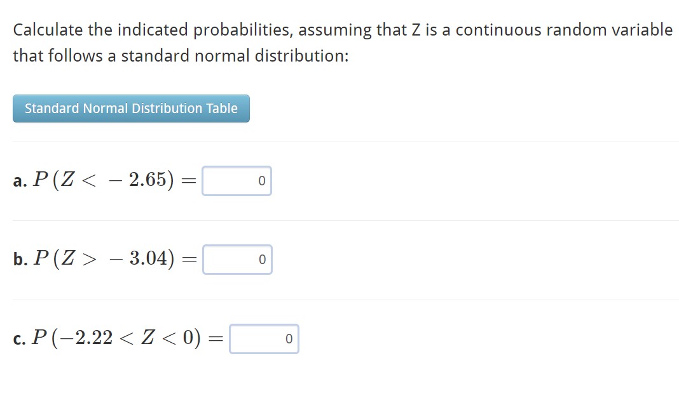The height and width of the screenshot is (417, 679).
Task: Click the label c beside the third probability
Action: coord(18,338)
